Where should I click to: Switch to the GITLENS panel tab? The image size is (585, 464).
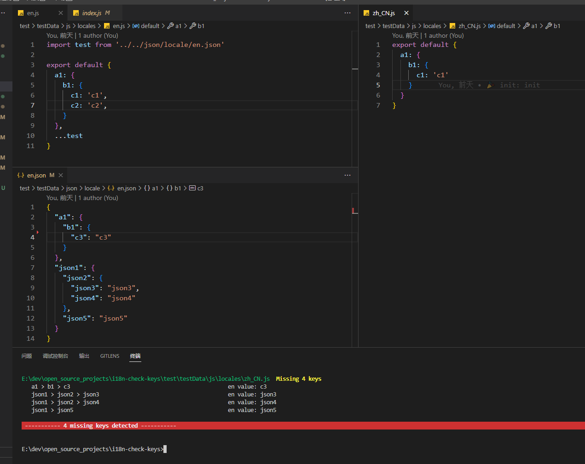click(x=110, y=356)
